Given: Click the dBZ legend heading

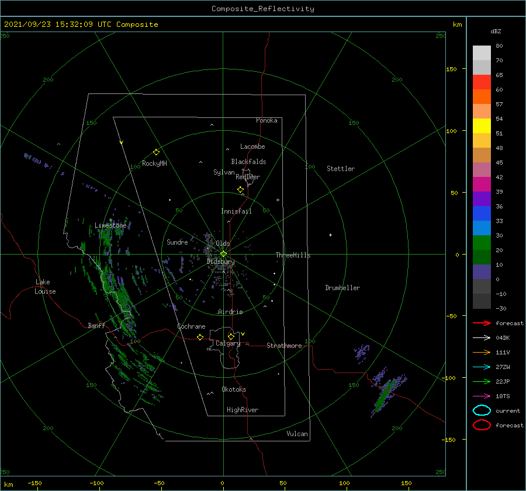Looking at the screenshot, I should (x=496, y=31).
